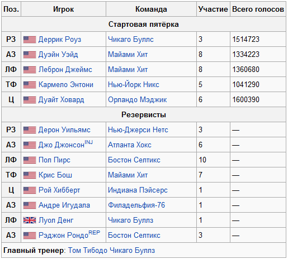Viewport: 288px width, 259px height.
Task: Select the Участие column header
Action: [213, 9]
